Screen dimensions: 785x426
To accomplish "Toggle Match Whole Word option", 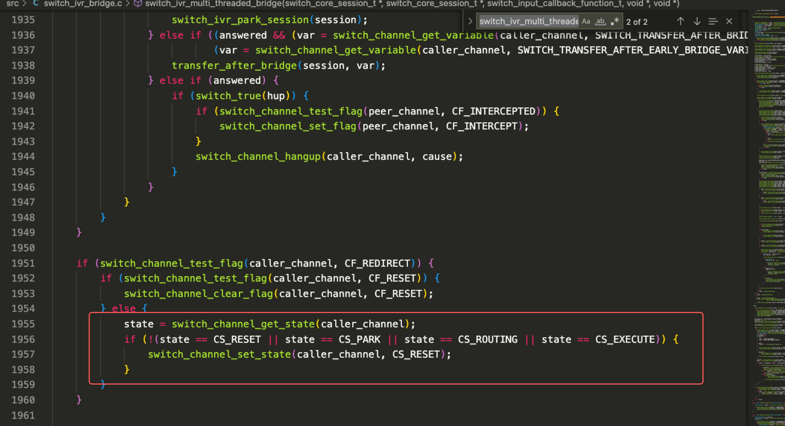I will click(x=600, y=21).
